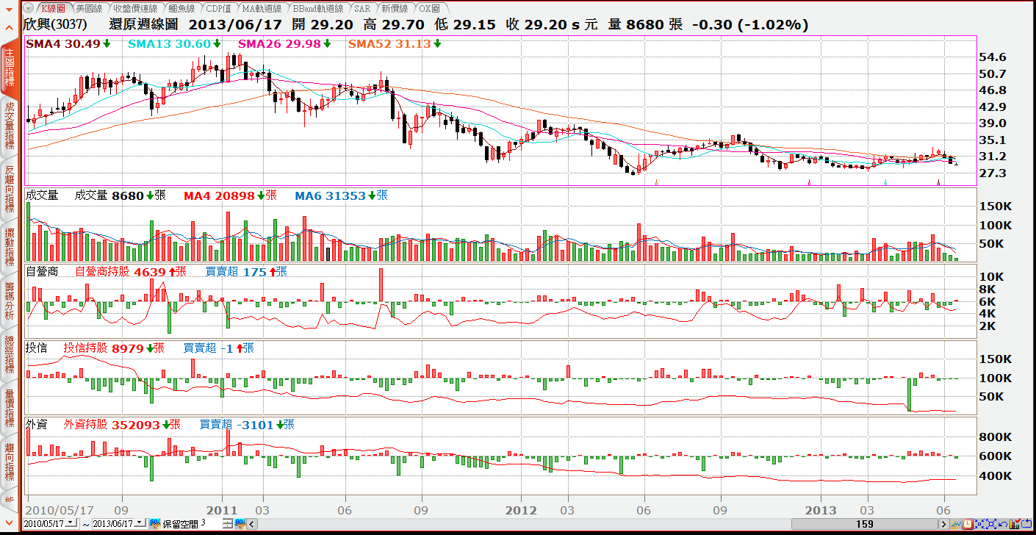Viewport: 1036px width, 535px height.
Task: Click the clock period icon
Action: tap(968, 524)
